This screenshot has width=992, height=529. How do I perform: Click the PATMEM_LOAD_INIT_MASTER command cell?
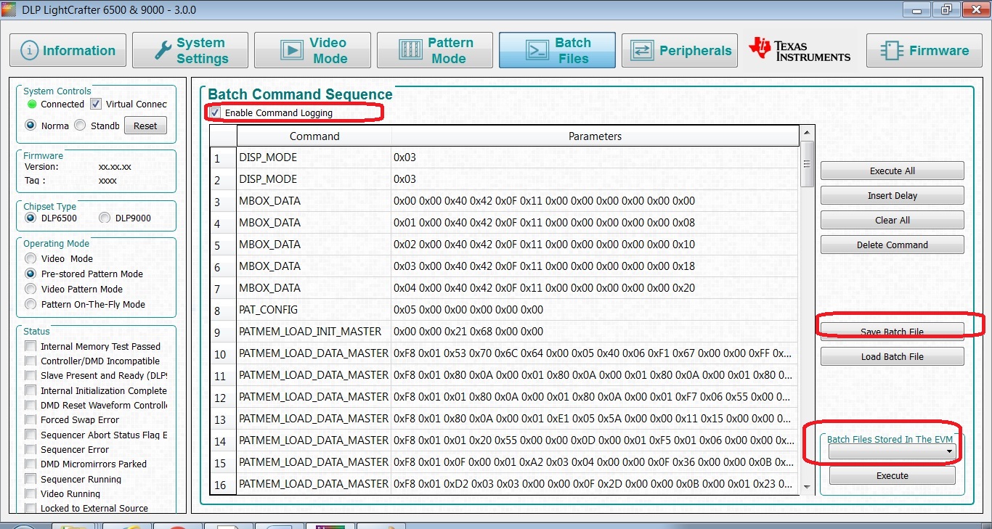pos(314,332)
